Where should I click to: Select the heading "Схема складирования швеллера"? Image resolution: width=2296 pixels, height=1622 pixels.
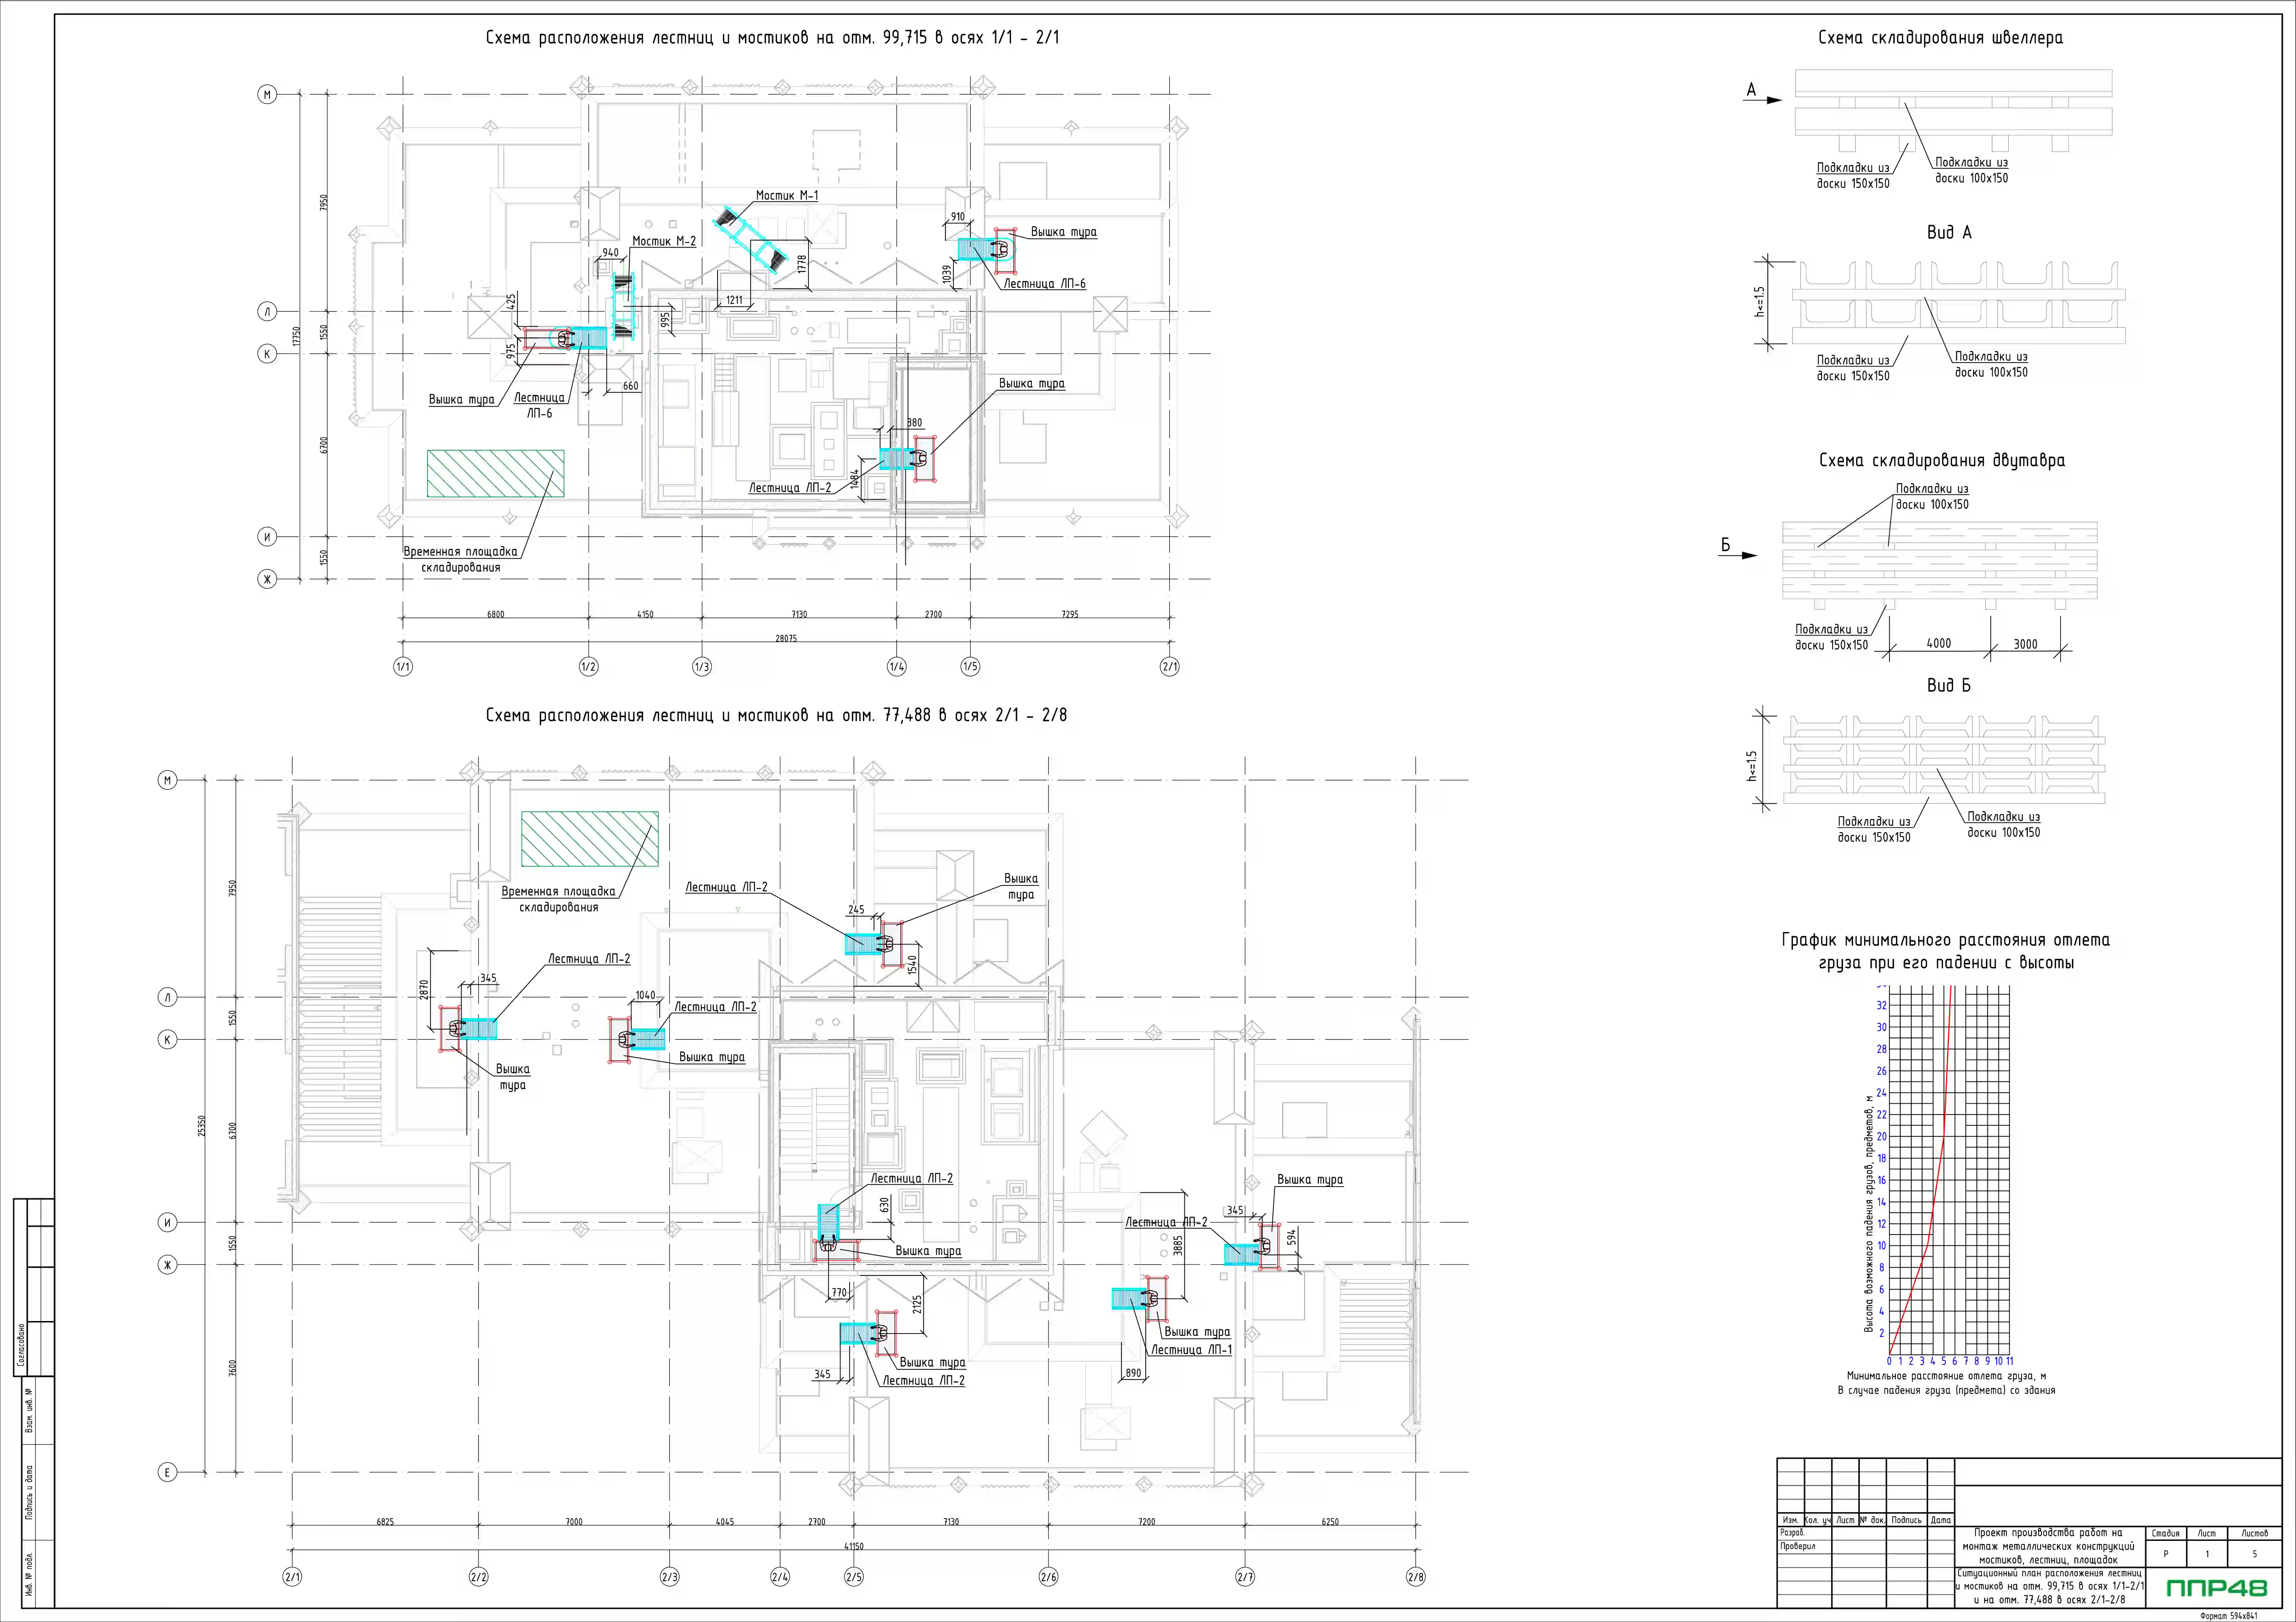tap(1940, 38)
